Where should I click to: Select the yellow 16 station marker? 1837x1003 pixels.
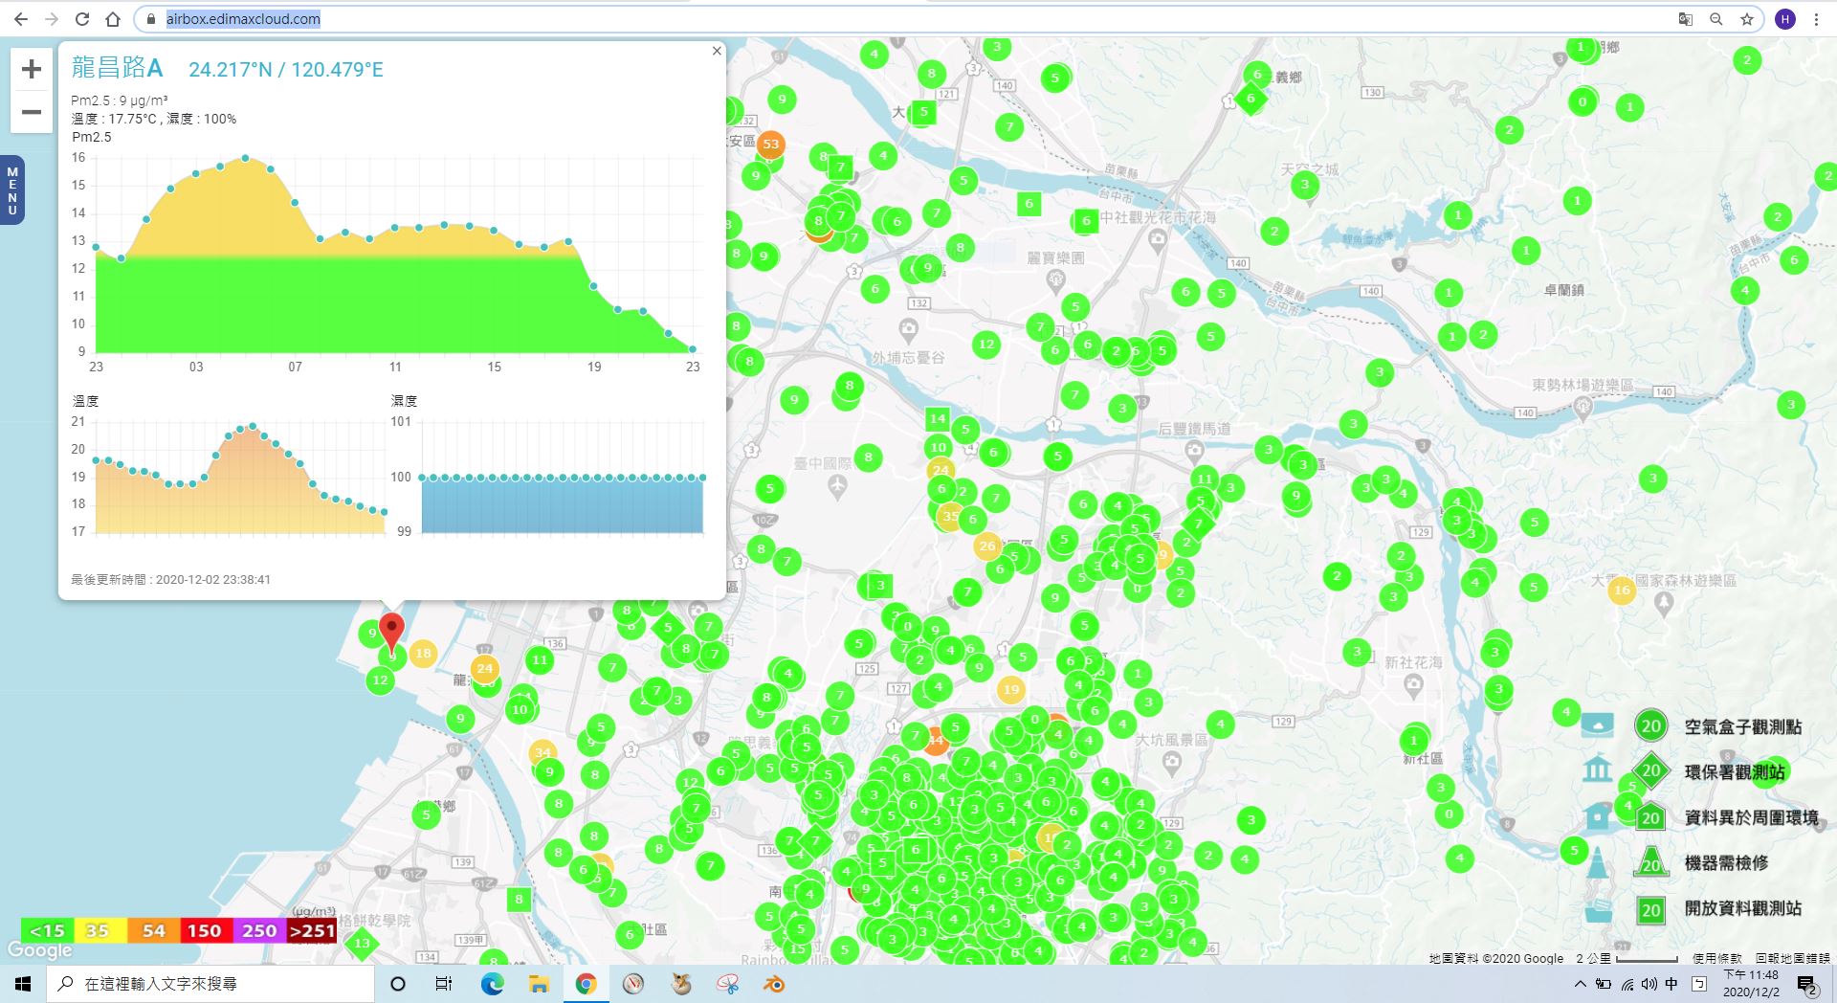point(1622,591)
